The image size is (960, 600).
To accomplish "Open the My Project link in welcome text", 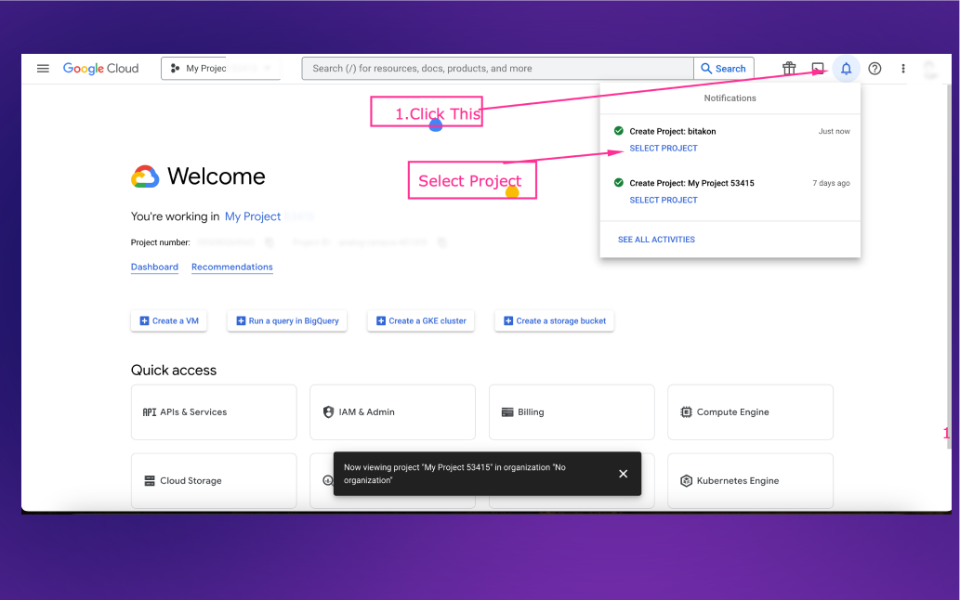I will tap(252, 216).
